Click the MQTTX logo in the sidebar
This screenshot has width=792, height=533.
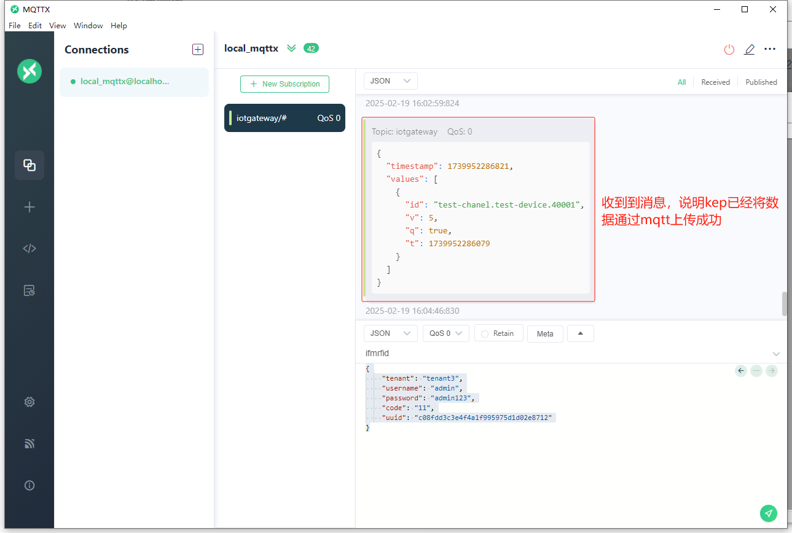tap(29, 71)
